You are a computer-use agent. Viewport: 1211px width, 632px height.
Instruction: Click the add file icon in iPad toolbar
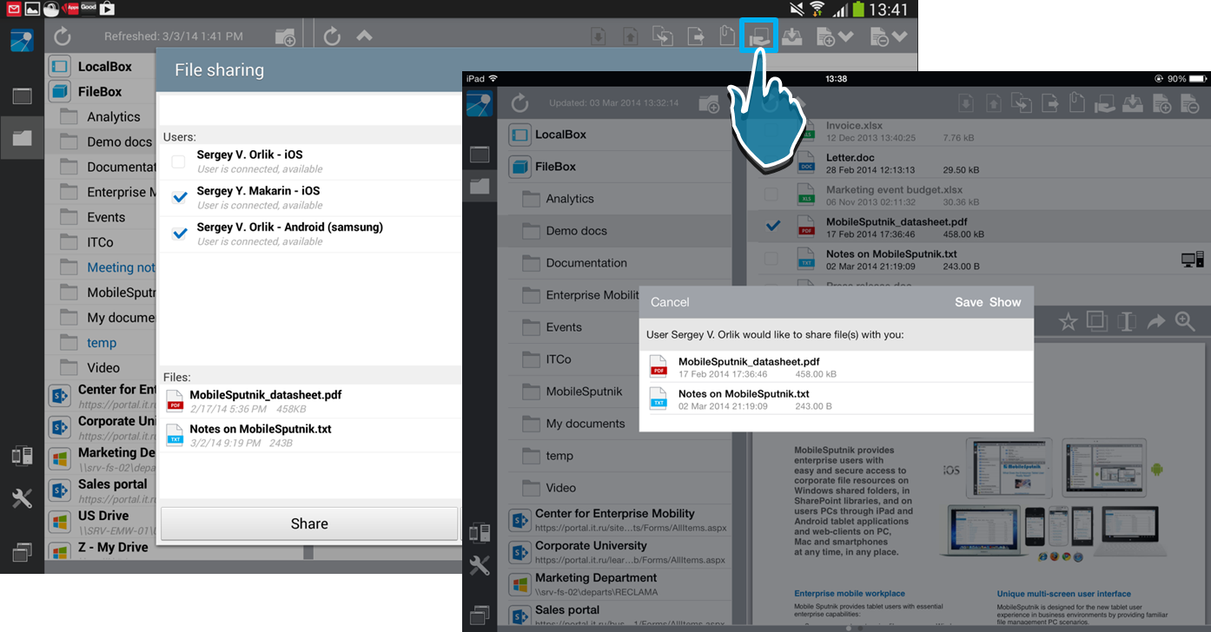click(x=1162, y=103)
